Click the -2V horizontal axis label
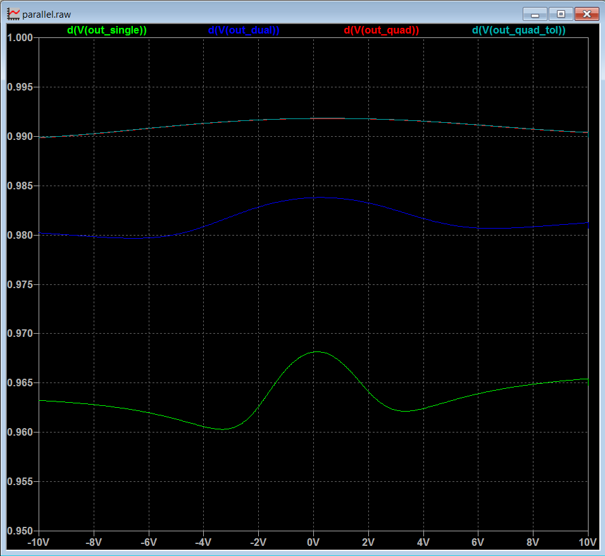The width and height of the screenshot is (605, 556). tap(258, 543)
